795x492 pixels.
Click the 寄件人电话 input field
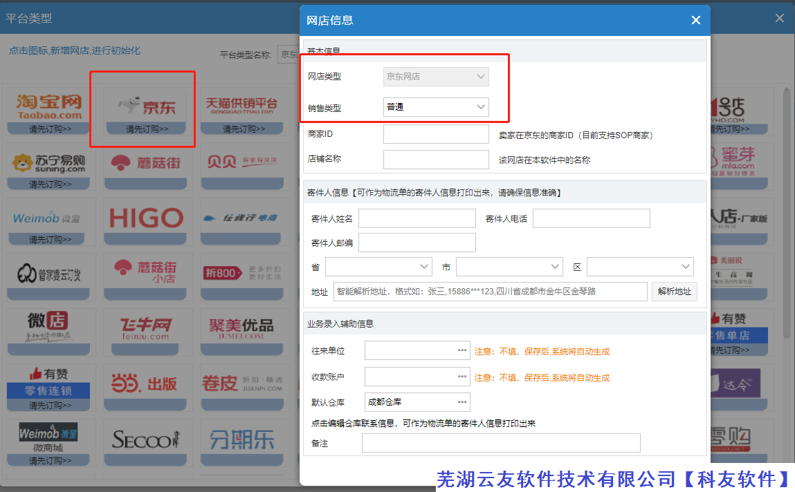591,218
